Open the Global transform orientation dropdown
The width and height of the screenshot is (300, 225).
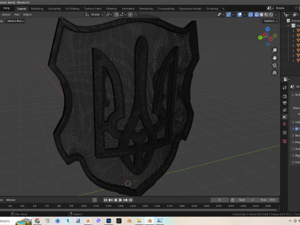94,14
